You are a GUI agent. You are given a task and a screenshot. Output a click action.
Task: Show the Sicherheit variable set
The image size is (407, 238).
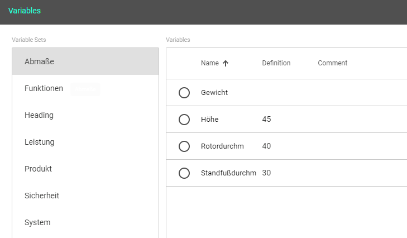[x=42, y=196]
